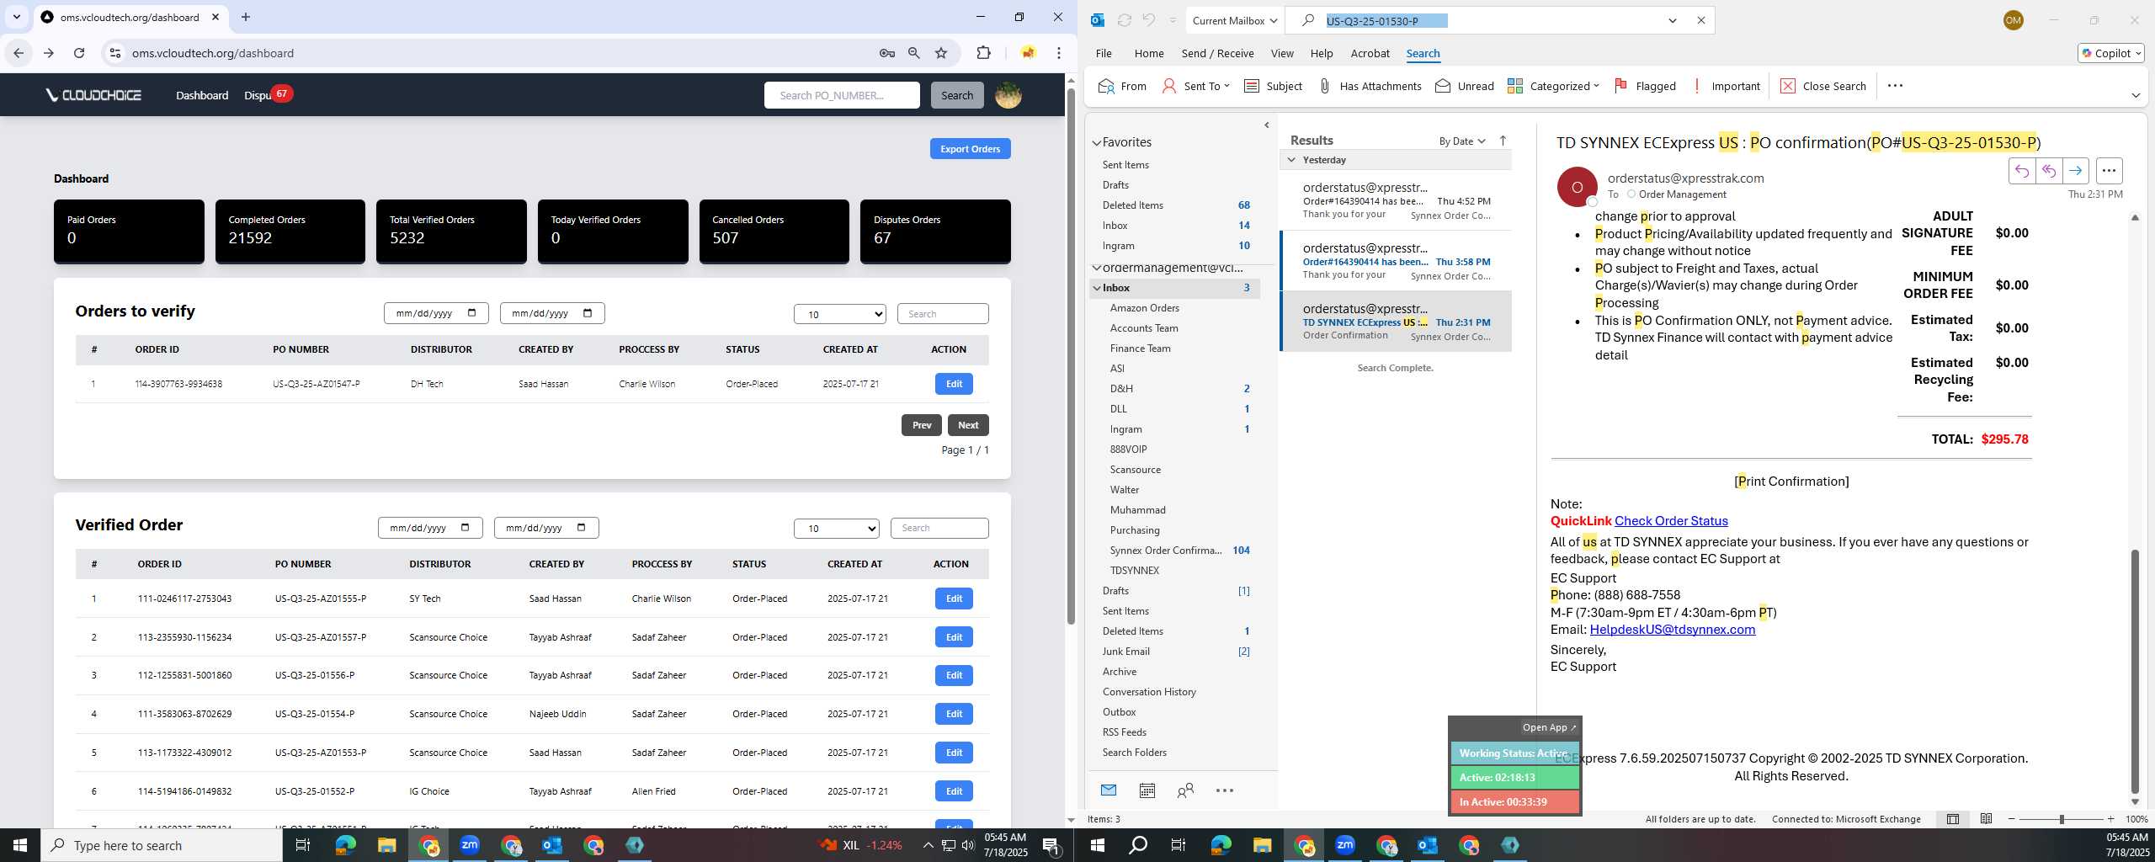Collapse the Outlook folder pane arrow
Screen dimensions: 2155x862
point(1267,125)
